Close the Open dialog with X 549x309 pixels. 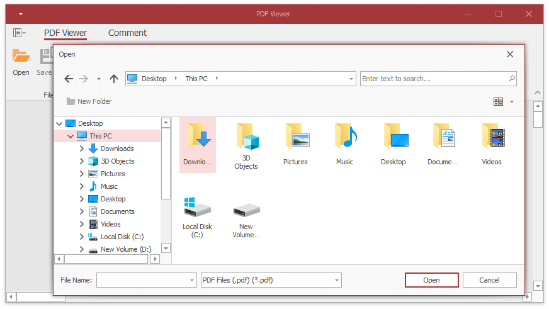[x=510, y=54]
